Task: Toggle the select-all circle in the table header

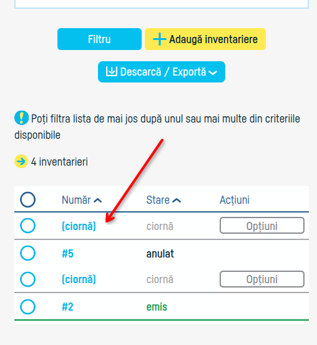Action: 27,200
